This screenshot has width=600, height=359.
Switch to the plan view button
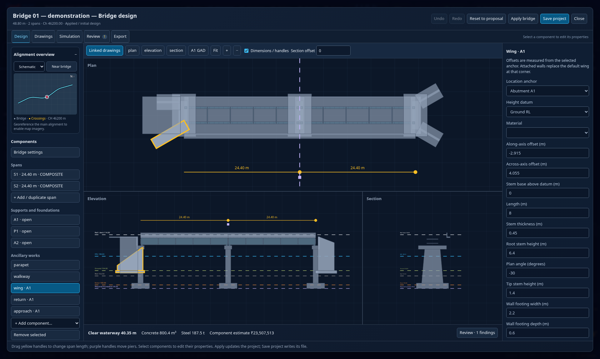tap(132, 51)
